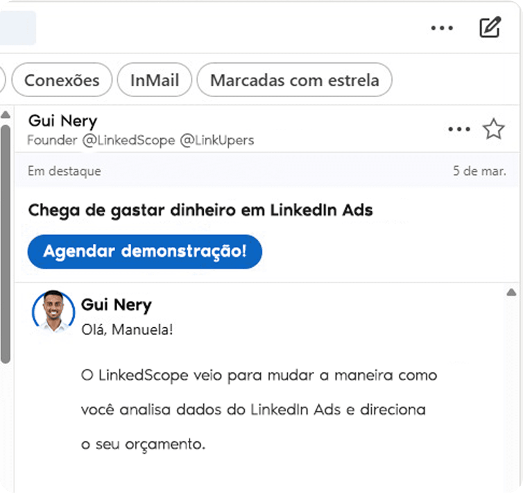Select the InMail filter
The image size is (523, 493).
click(x=154, y=80)
